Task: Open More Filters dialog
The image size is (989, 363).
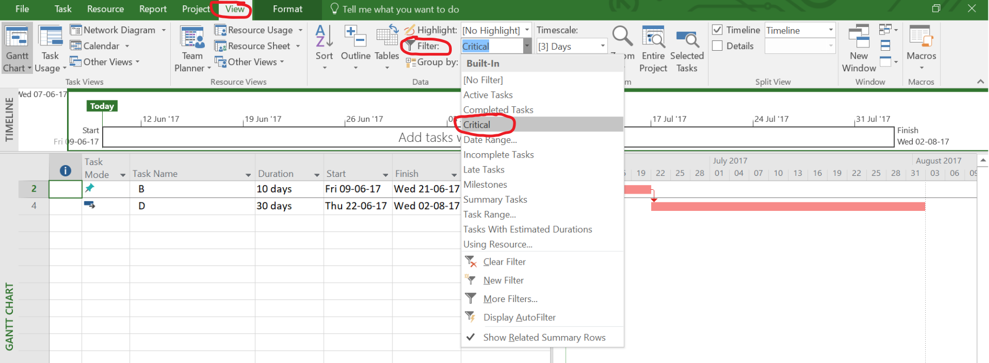Action: (510, 299)
